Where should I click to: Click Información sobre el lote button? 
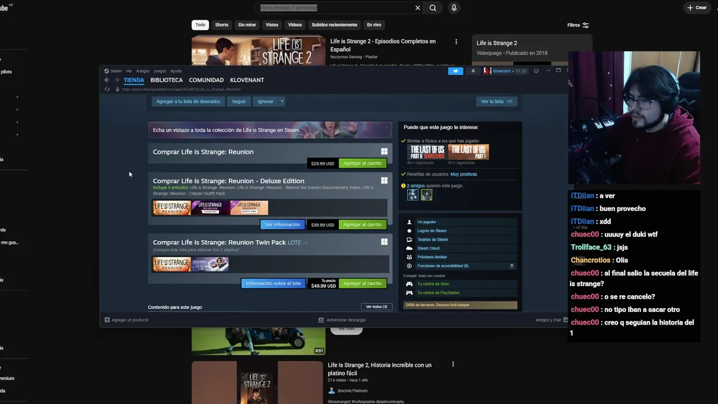point(273,283)
